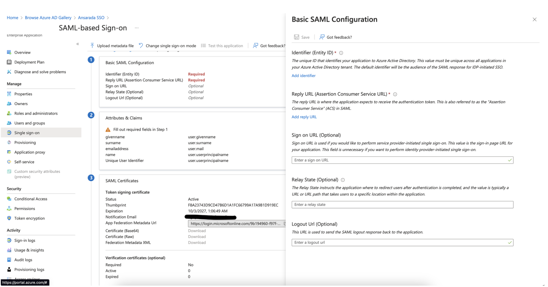The height and width of the screenshot is (287, 548).
Task: Click the Save disk icon in SAML panel
Action: (296, 37)
